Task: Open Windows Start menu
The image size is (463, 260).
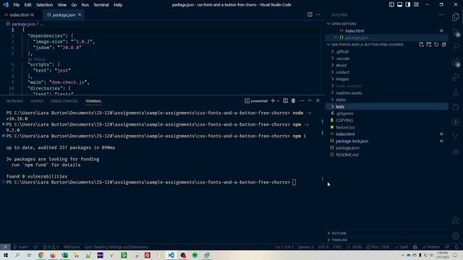Action: click(x=6, y=255)
